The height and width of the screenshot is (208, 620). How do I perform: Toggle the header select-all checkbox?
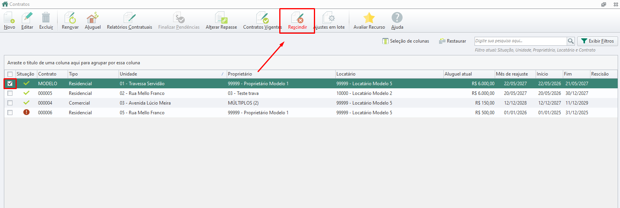(10, 74)
